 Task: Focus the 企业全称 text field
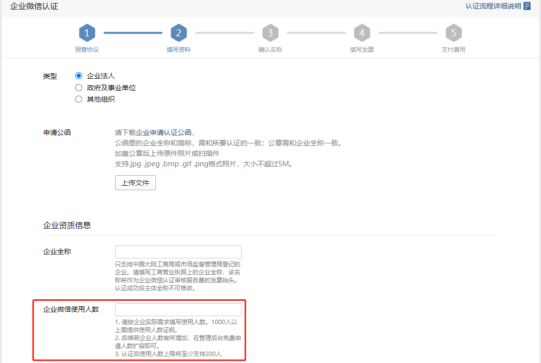coord(178,251)
